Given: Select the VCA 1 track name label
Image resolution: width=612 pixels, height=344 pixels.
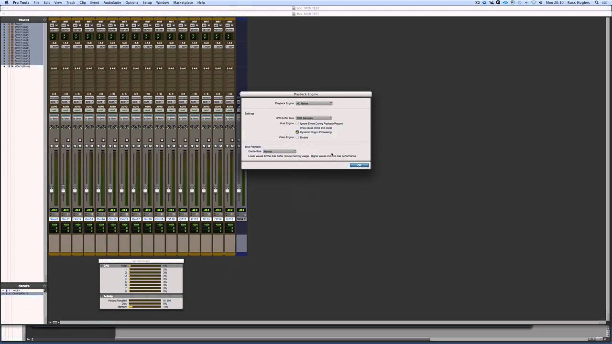Looking at the screenshot, I should 241,219.
